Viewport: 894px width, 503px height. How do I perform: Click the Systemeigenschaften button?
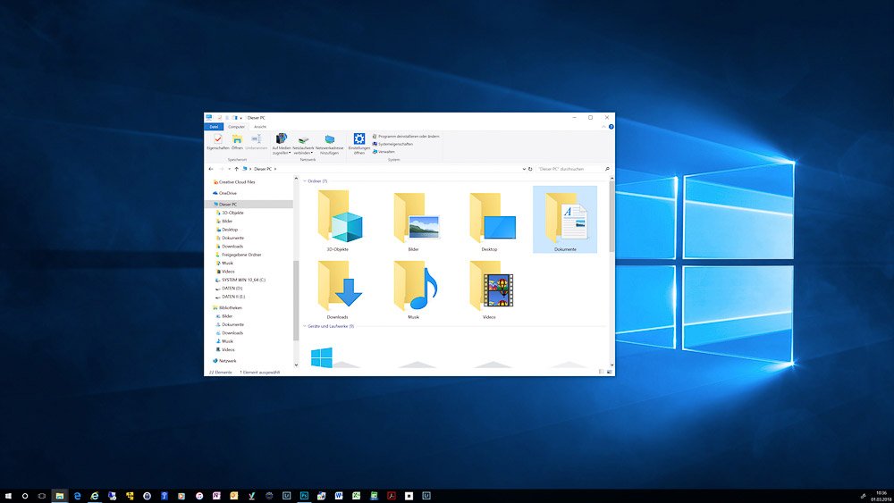coord(395,144)
